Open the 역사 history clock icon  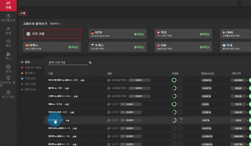point(8,41)
